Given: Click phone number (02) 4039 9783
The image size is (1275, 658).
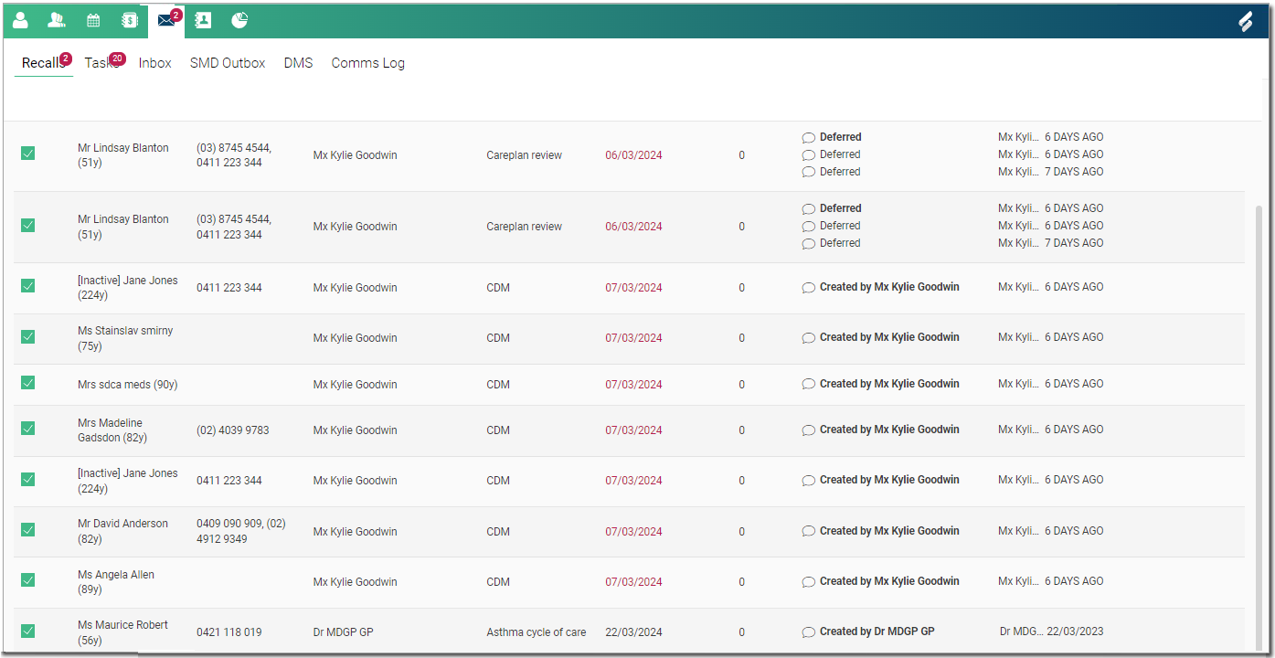Looking at the screenshot, I should [x=233, y=430].
